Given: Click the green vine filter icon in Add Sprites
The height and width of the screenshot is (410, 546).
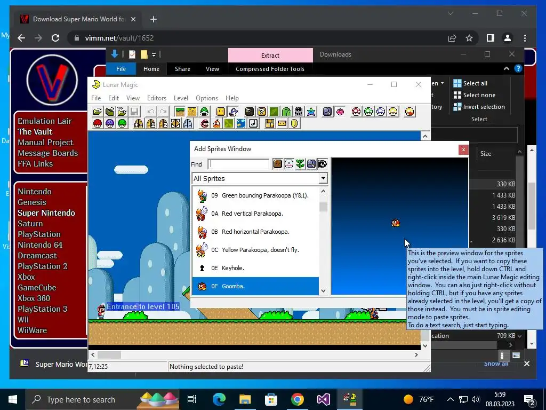Looking at the screenshot, I should [x=300, y=164].
